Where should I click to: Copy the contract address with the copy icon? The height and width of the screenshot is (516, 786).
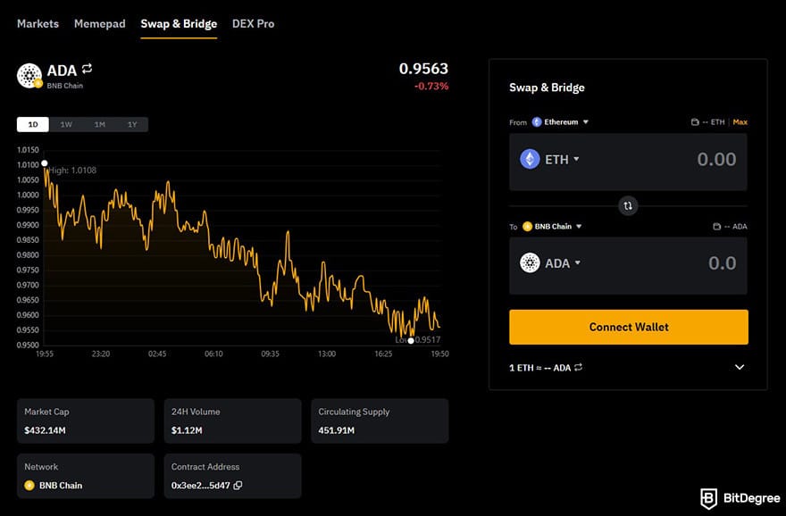coord(238,485)
